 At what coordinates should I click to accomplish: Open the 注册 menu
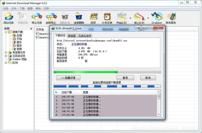pos(46,9)
